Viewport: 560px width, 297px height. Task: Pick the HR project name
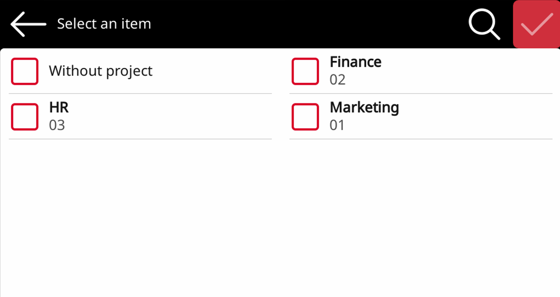[x=59, y=107]
